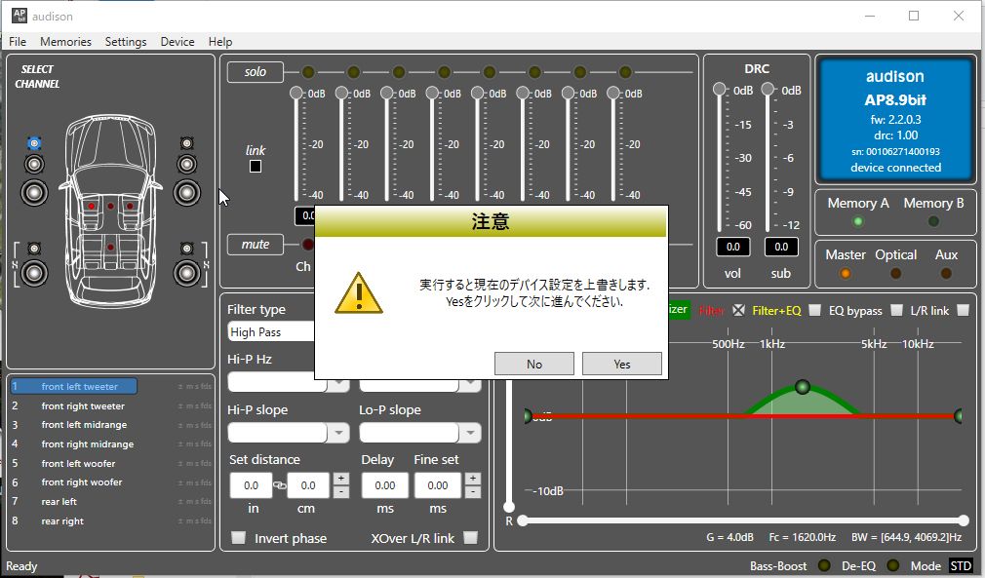Click the audison AP bit app icon

click(19, 15)
